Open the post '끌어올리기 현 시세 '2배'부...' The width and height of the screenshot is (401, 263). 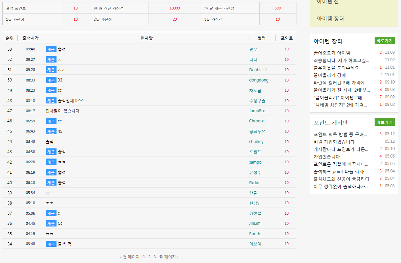pyautogui.click(x=341, y=90)
